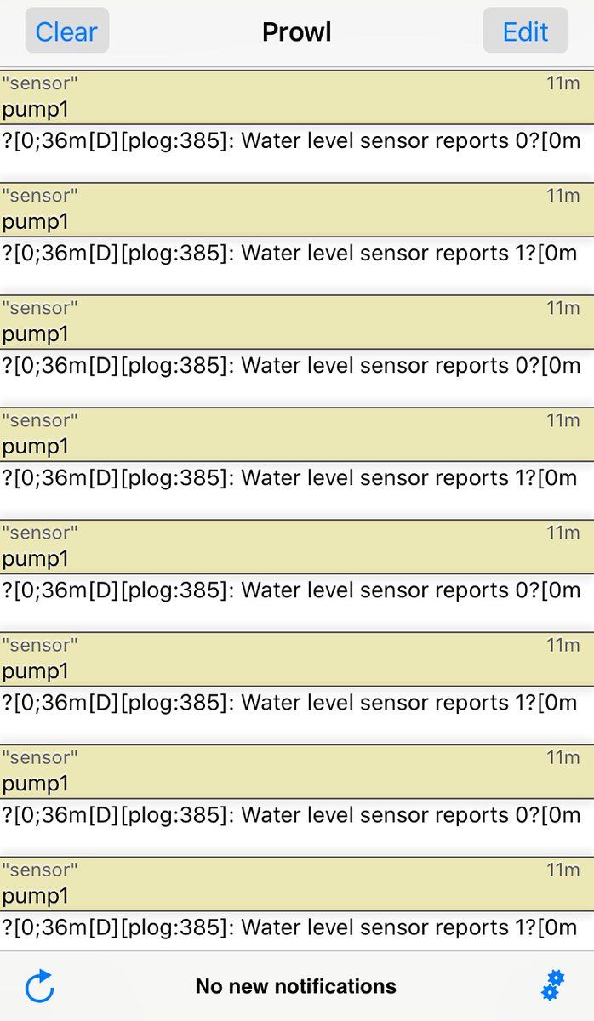Select the bottom pump1 notification header
Viewport: 594px width, 1021px height.
(296, 884)
